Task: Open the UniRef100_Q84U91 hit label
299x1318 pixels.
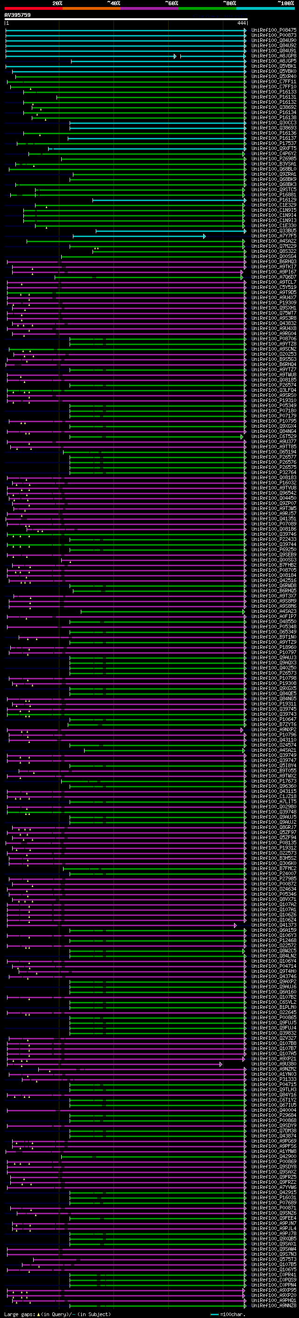Action: [274, 50]
